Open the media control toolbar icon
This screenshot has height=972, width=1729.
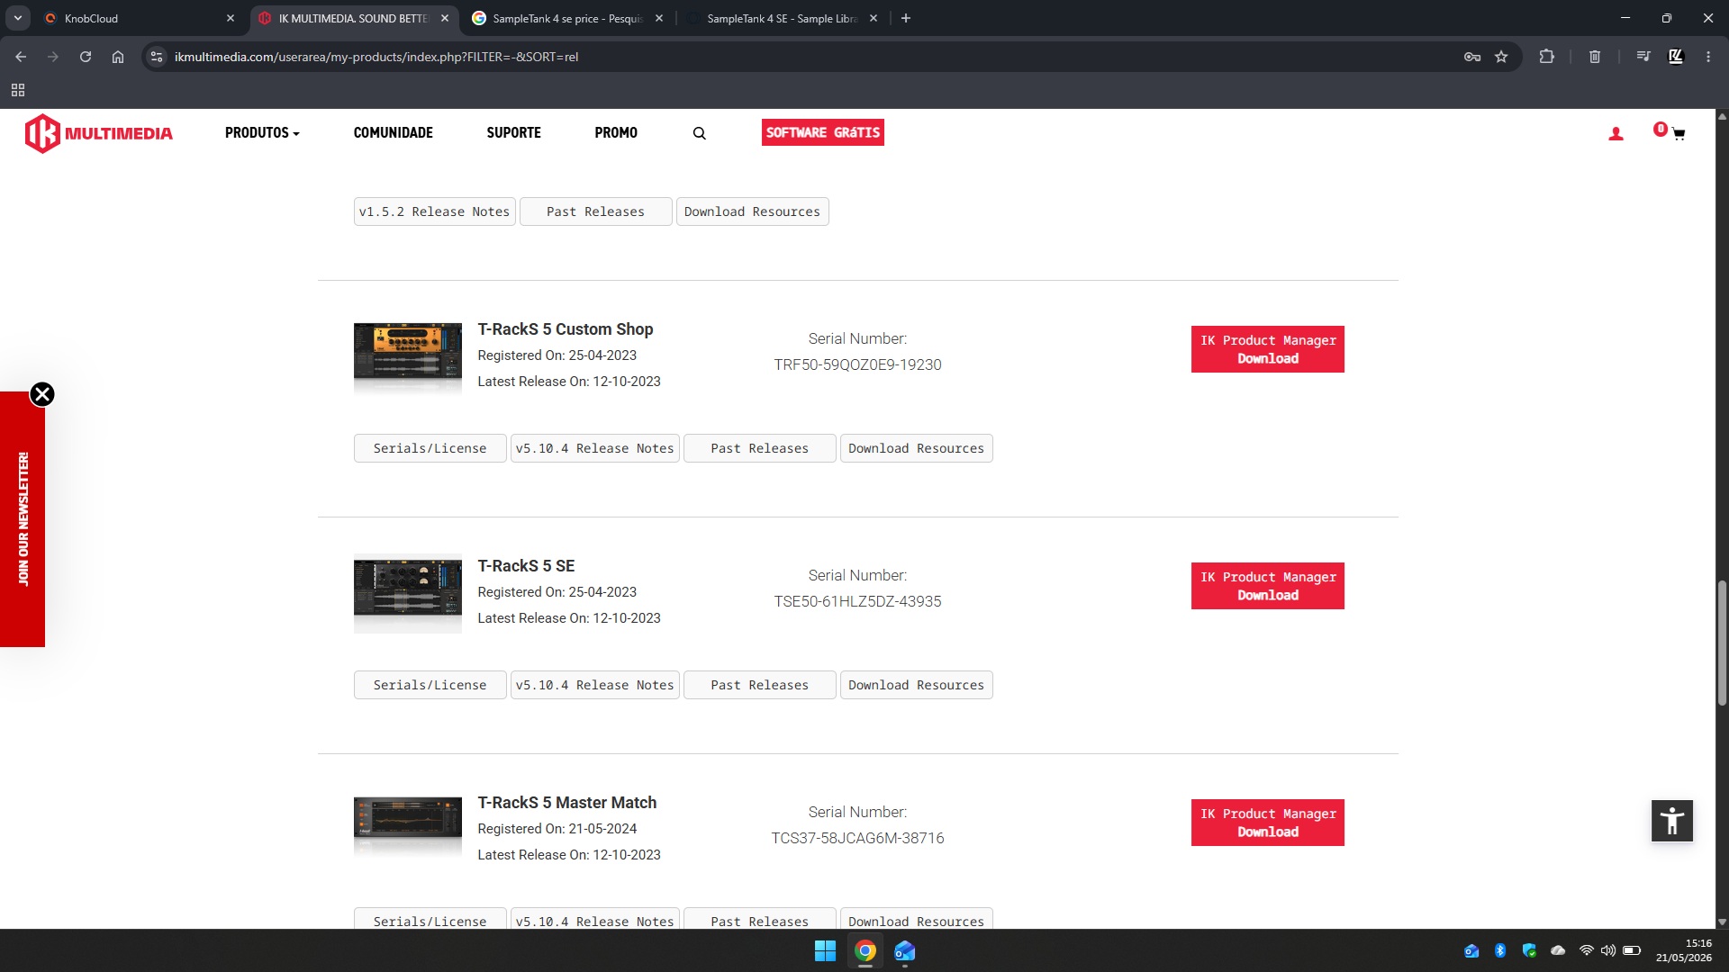pos(1643,57)
